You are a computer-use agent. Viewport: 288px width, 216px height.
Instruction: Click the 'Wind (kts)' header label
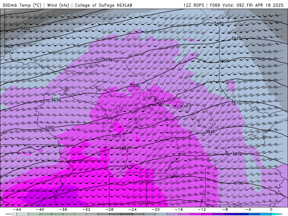[58, 5]
